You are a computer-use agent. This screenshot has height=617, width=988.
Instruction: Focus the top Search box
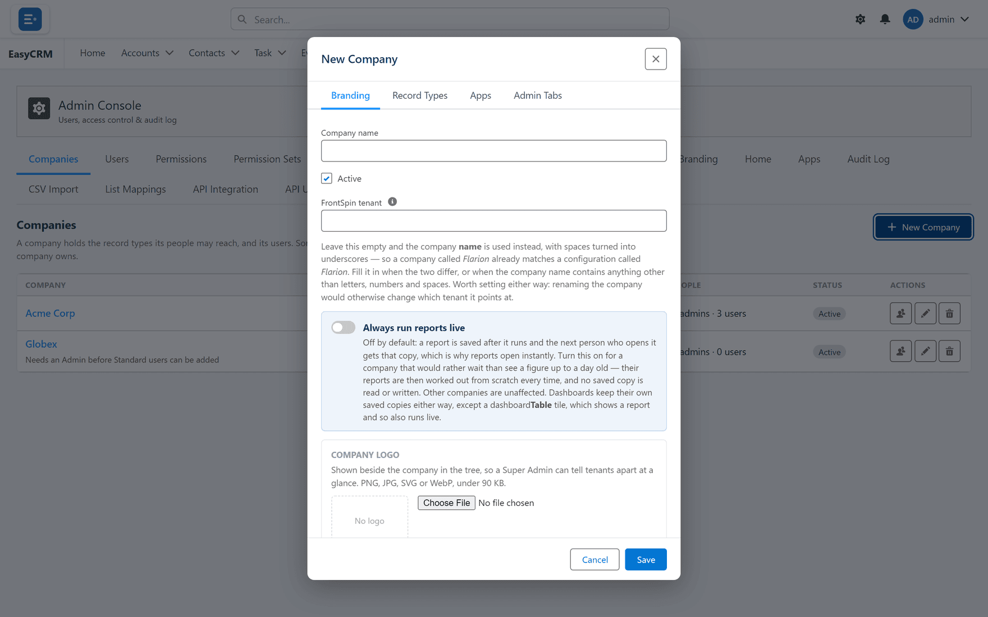tap(450, 19)
